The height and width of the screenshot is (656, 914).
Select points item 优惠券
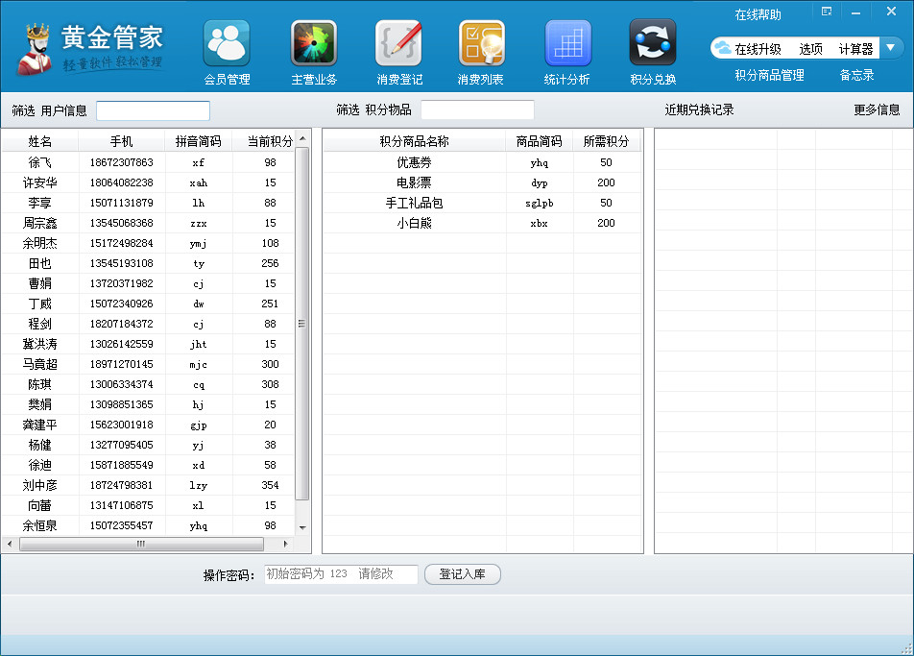(x=482, y=162)
